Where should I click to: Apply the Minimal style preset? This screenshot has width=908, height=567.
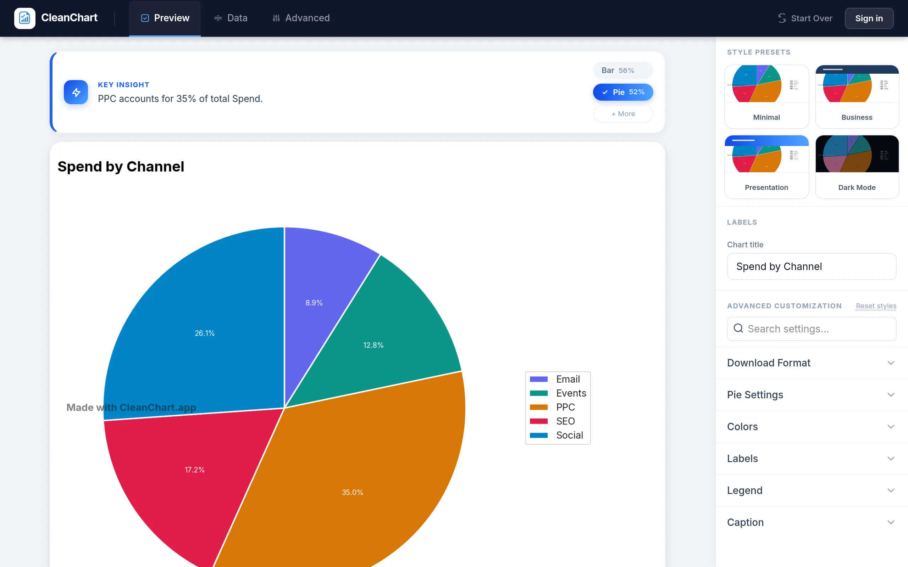(x=766, y=96)
